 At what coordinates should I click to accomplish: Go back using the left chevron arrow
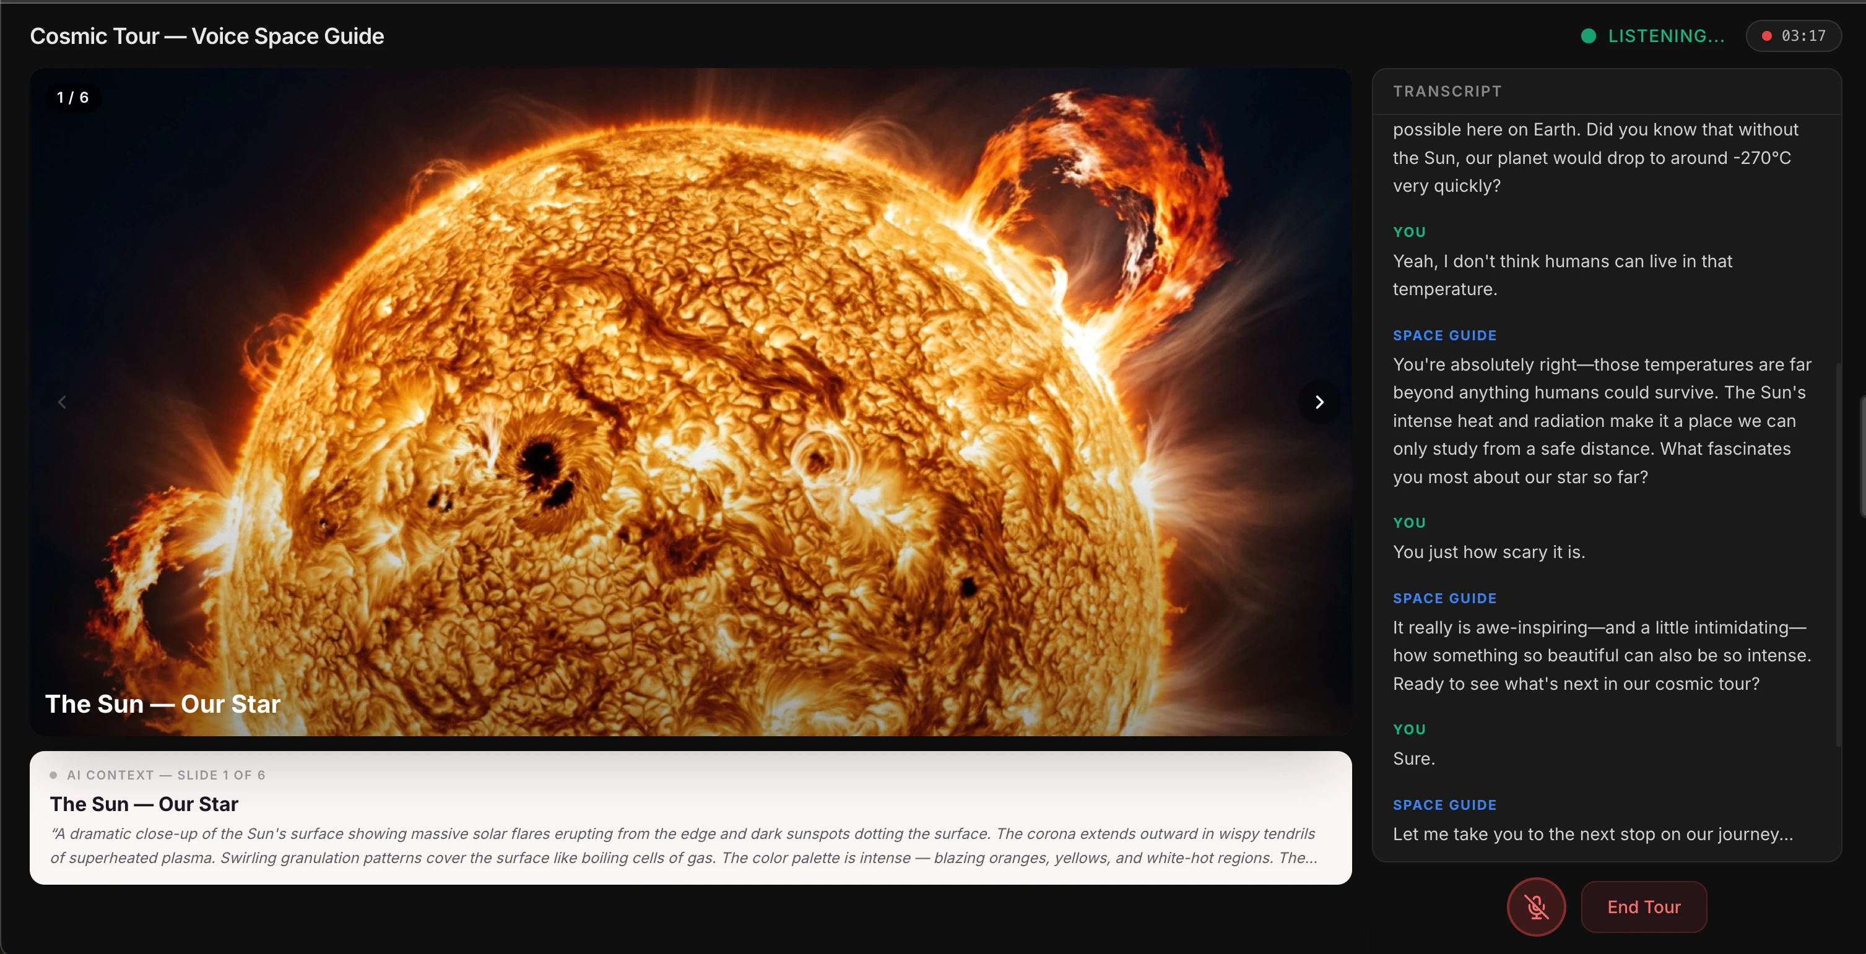tap(63, 402)
